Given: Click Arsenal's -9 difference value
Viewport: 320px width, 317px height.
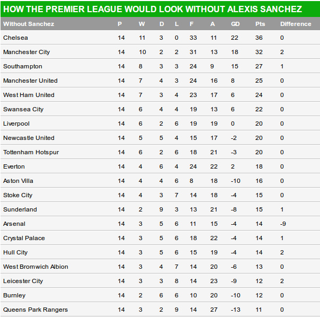Looking at the screenshot, I should [x=283, y=224].
